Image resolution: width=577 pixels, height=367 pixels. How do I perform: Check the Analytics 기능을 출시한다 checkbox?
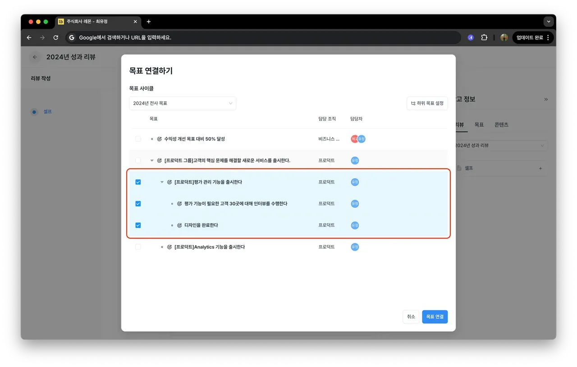pyautogui.click(x=138, y=247)
